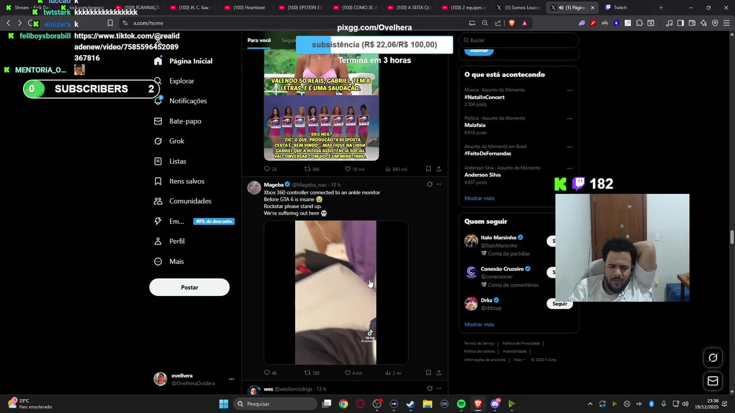Click the Buscar search field
This screenshot has width=735, height=413.
coord(519,40)
